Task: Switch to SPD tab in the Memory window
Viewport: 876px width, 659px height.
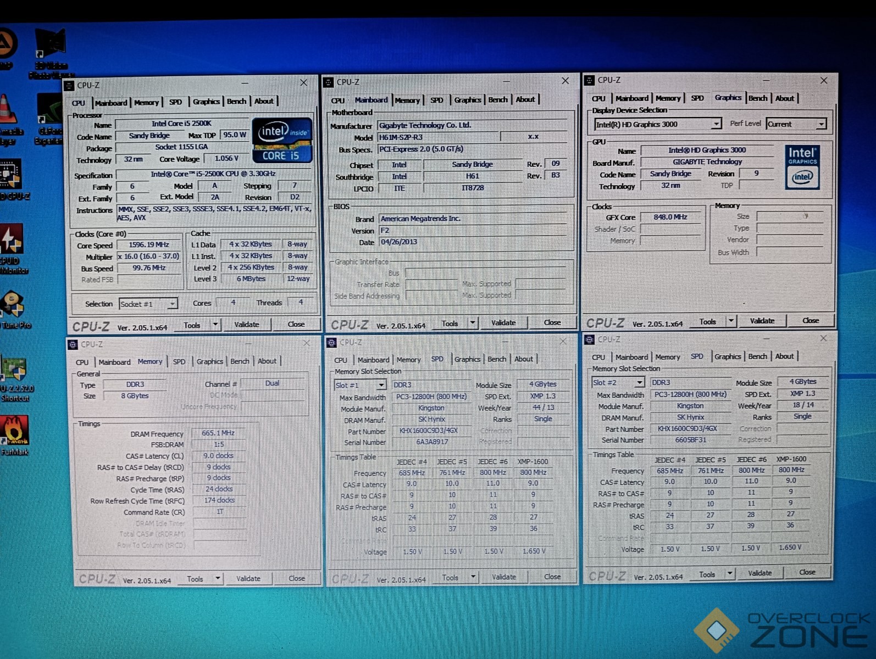Action: coord(179,362)
